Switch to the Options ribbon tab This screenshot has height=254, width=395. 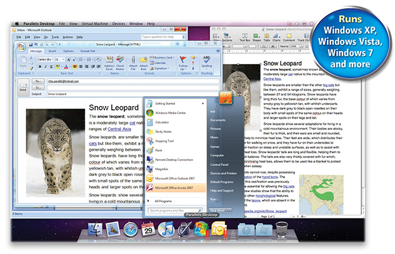(x=68, y=51)
